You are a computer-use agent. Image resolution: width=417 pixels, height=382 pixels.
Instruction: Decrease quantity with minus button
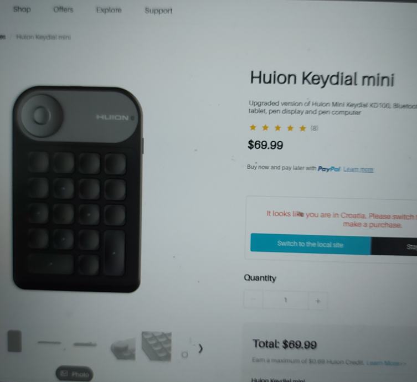point(253,300)
